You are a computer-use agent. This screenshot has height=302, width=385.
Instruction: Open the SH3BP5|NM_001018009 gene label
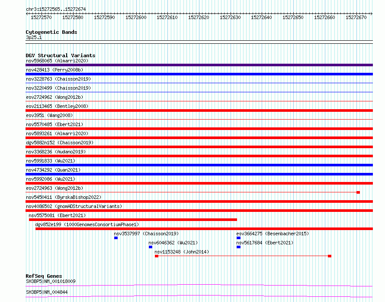(x=51, y=281)
